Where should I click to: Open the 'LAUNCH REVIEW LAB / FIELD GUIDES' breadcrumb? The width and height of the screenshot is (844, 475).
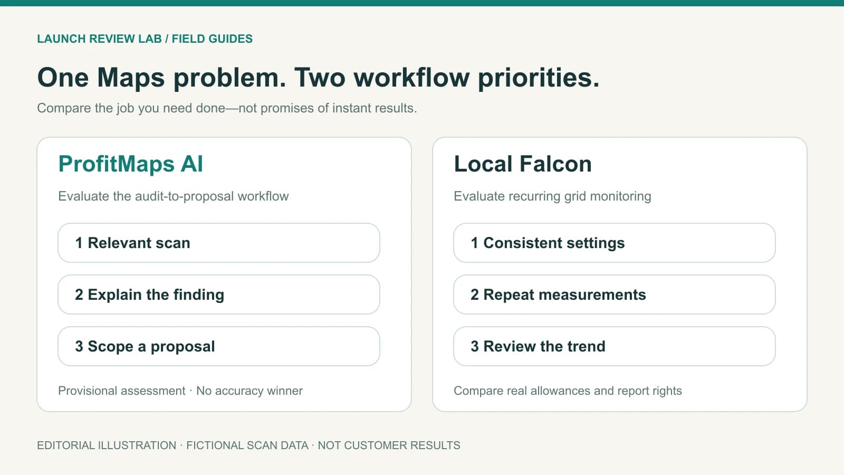pyautogui.click(x=145, y=39)
